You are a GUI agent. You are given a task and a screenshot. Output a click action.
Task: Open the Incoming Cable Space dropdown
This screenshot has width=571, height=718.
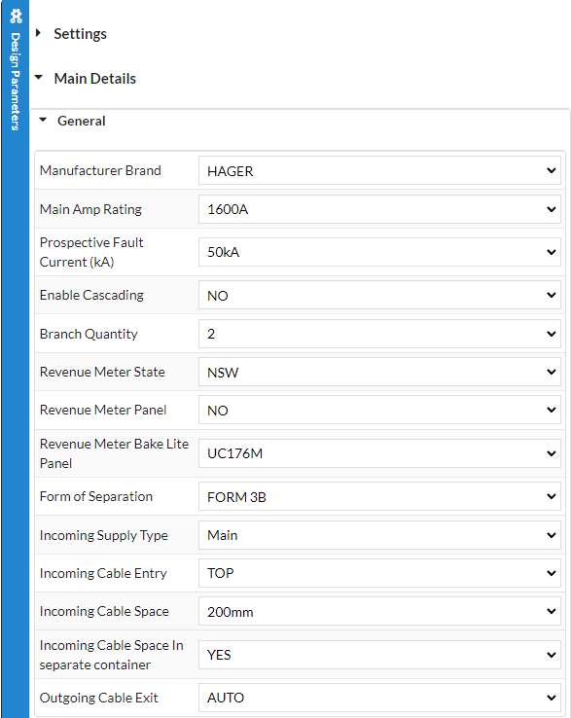[x=379, y=611]
